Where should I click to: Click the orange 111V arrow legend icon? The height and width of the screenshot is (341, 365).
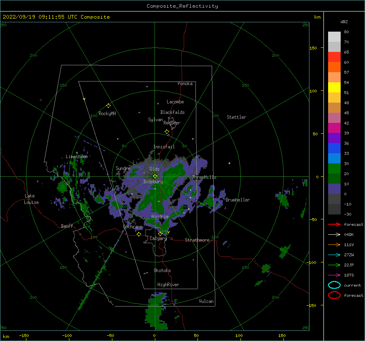tap(334, 244)
